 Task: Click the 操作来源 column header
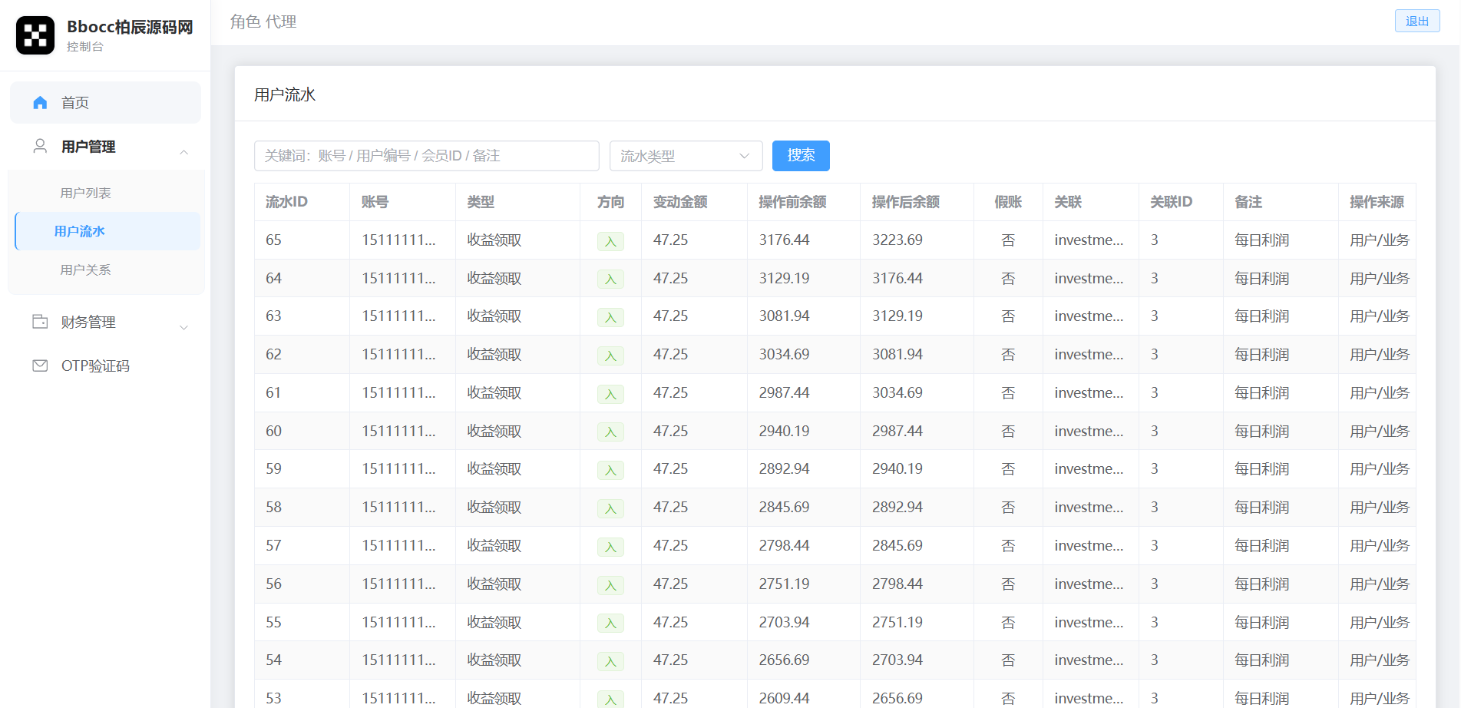(x=1377, y=202)
